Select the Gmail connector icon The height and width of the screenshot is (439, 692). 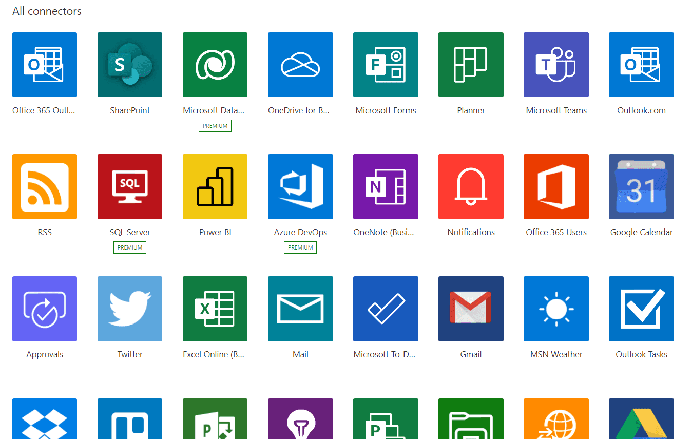tap(471, 309)
